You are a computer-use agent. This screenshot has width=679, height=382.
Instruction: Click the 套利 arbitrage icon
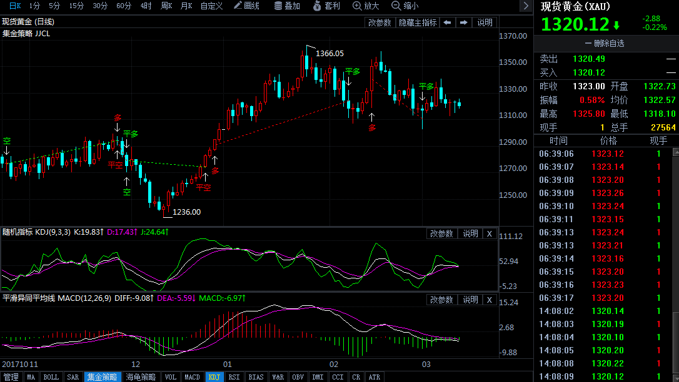pos(326,6)
